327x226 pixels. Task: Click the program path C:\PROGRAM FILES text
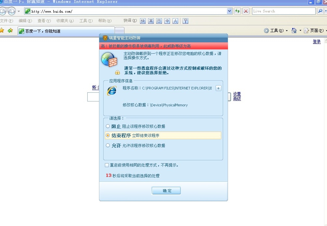pos(177,88)
